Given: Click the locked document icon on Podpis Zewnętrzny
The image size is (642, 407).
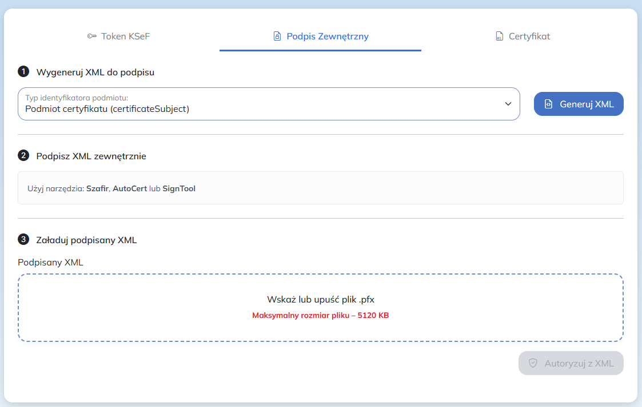Looking at the screenshot, I should click(277, 37).
